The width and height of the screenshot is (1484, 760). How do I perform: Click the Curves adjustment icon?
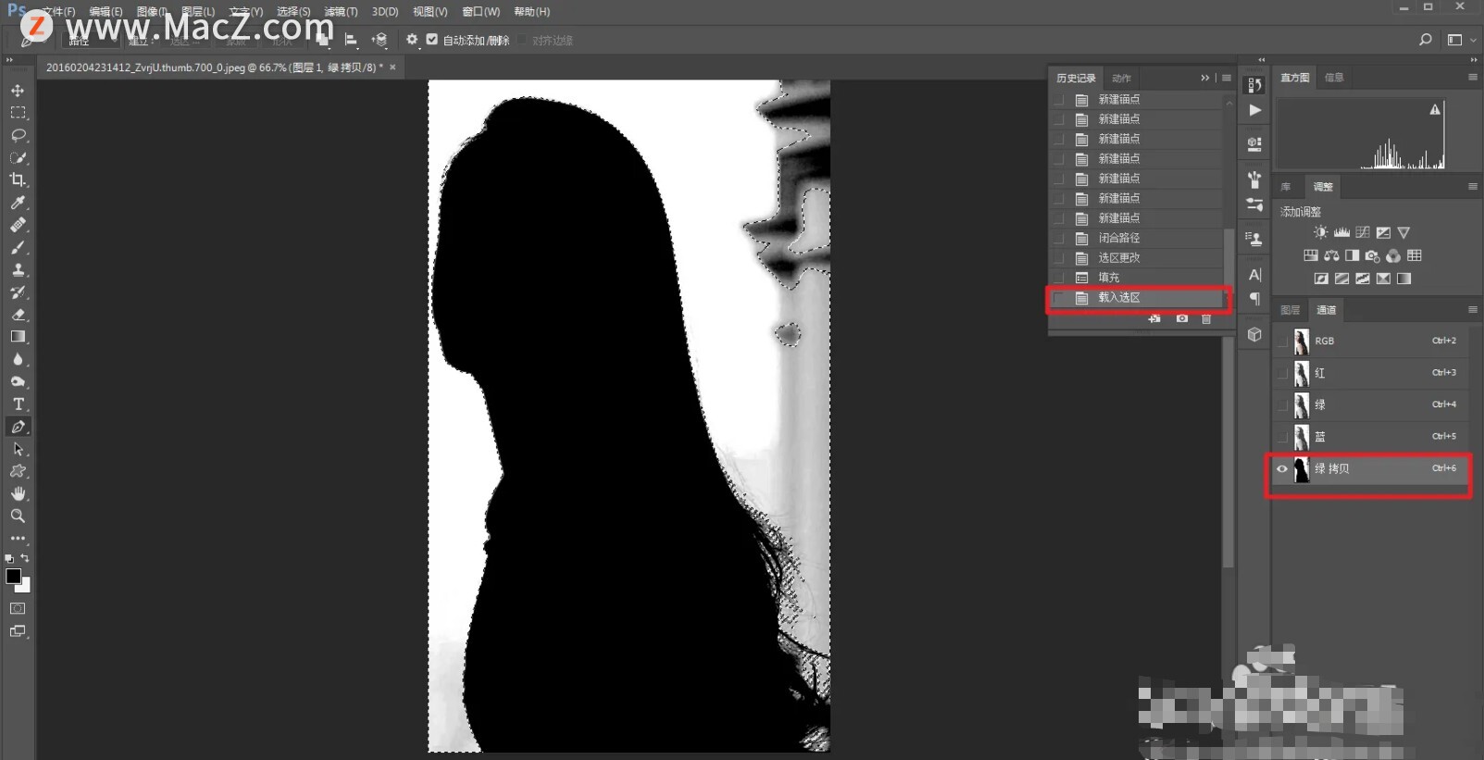pyautogui.click(x=1362, y=232)
